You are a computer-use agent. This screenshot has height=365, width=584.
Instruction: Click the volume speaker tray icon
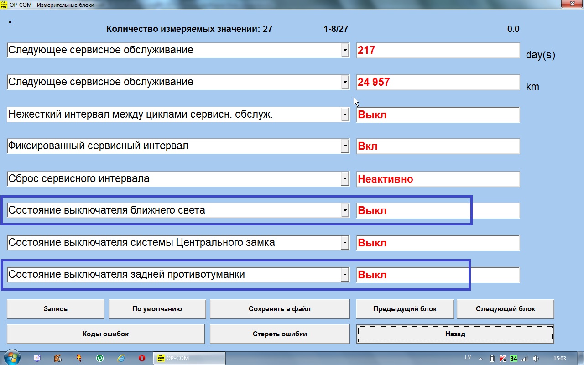[x=536, y=358]
